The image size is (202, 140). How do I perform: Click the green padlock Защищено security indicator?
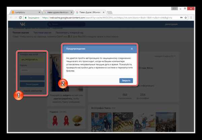(x=32, y=17)
